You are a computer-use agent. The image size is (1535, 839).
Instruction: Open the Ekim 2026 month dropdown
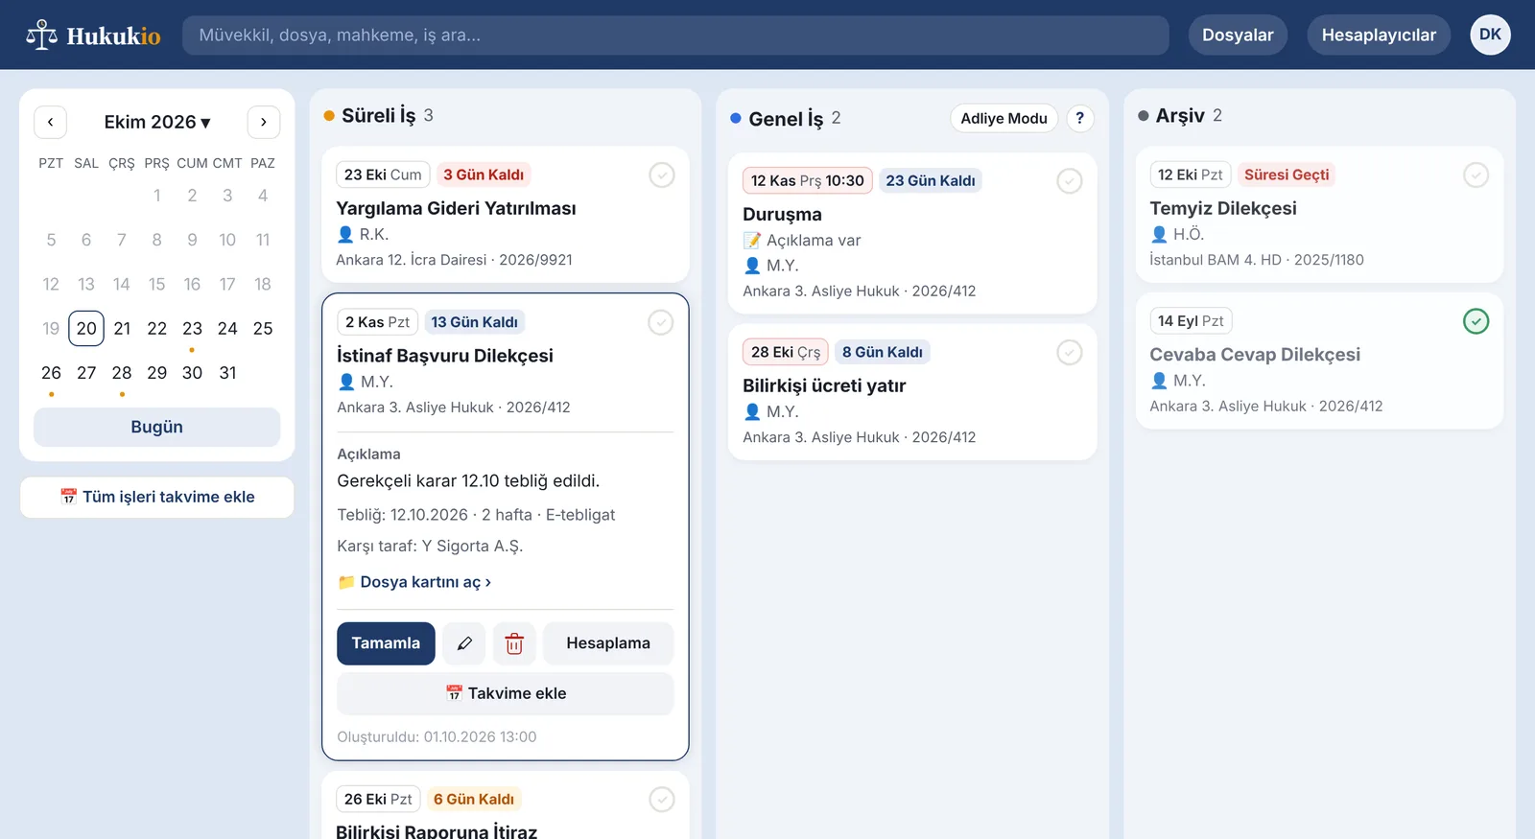click(x=157, y=122)
